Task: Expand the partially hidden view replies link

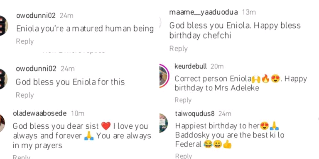Action: tap(74, 51)
